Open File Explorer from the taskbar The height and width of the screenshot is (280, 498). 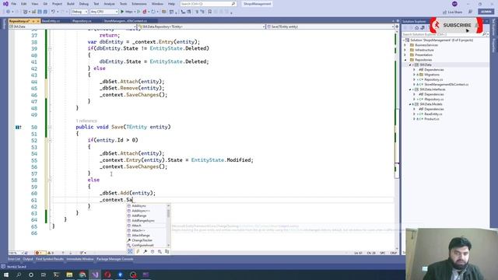coord(69,275)
